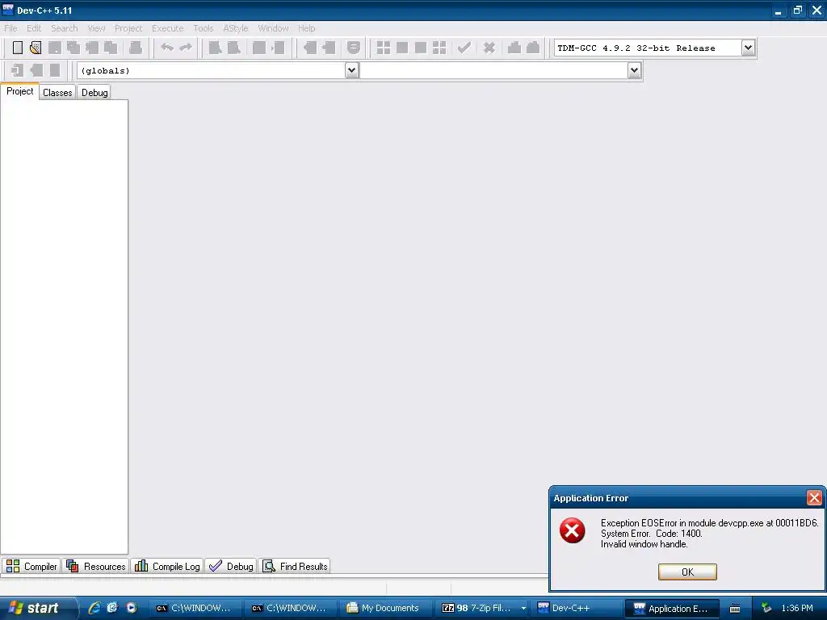Screen dimensions: 827x620
Task: Expand the empty function list dropdown arrow
Action: coord(634,70)
